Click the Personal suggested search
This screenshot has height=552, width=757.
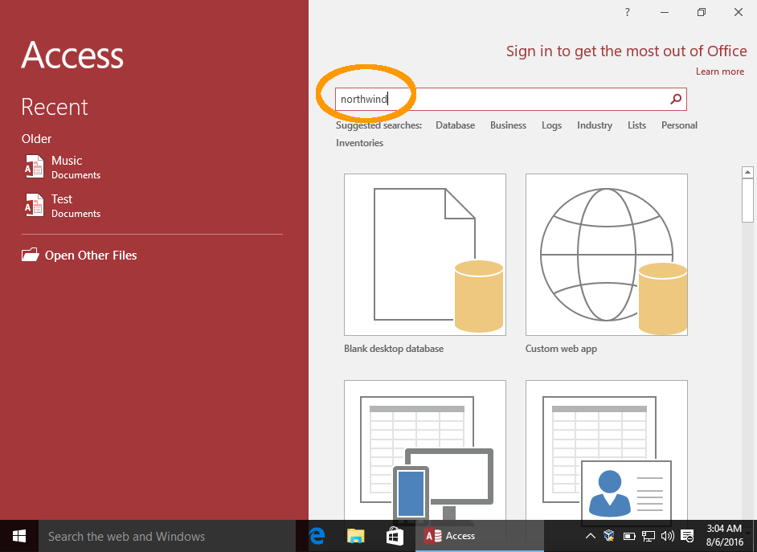pos(679,125)
